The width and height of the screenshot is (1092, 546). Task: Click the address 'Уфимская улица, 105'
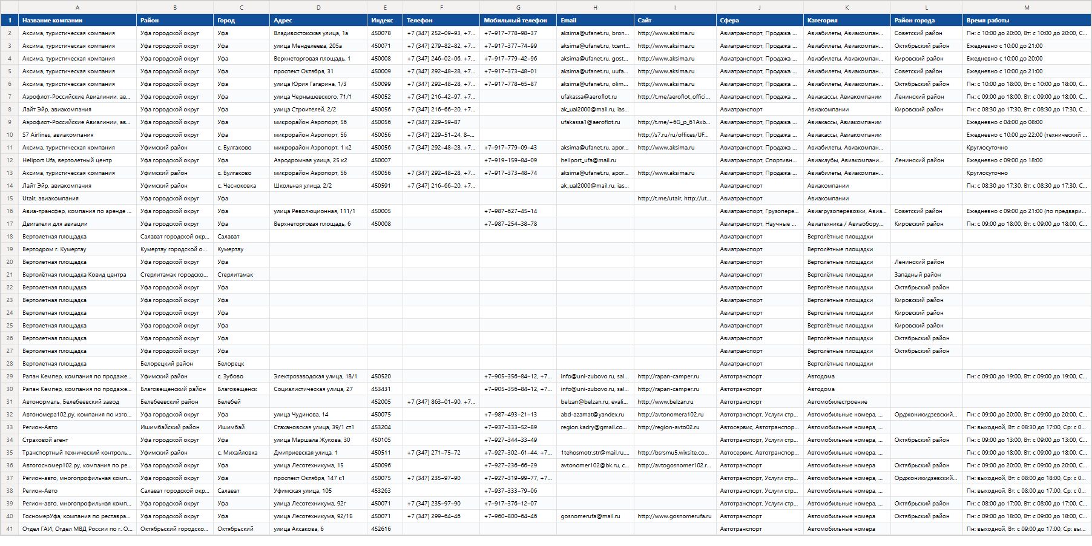318,491
